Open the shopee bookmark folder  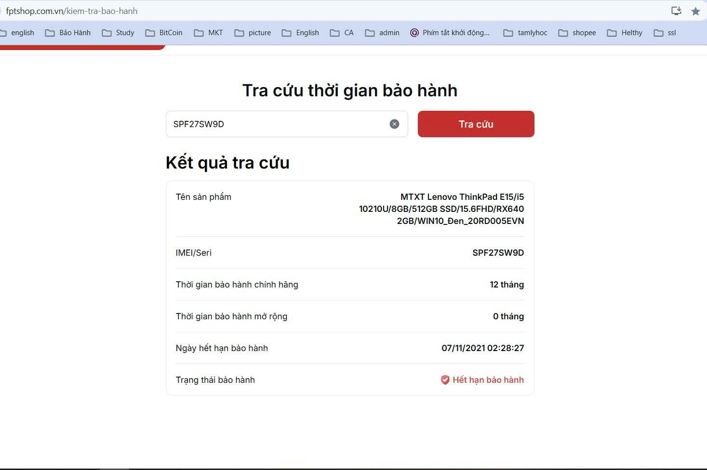[577, 33]
